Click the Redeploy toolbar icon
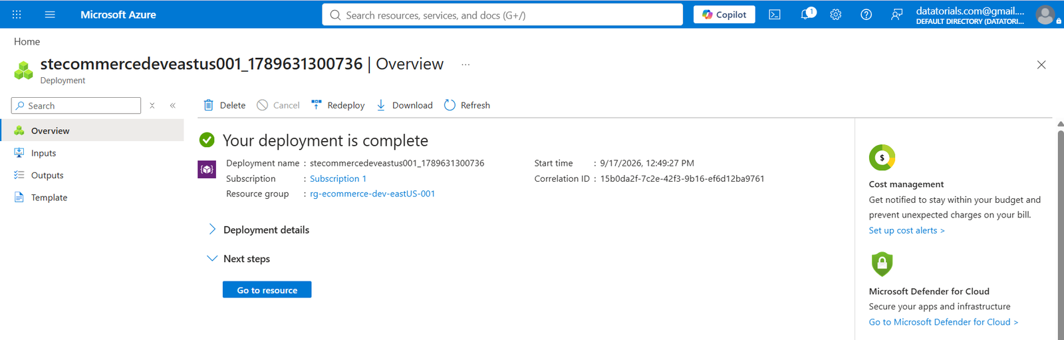The width and height of the screenshot is (1064, 340). (317, 105)
